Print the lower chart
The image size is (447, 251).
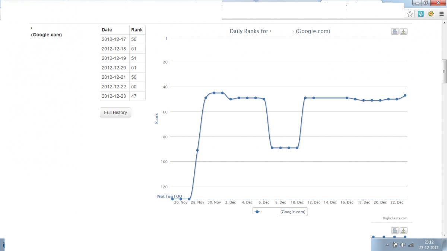tap(395, 230)
